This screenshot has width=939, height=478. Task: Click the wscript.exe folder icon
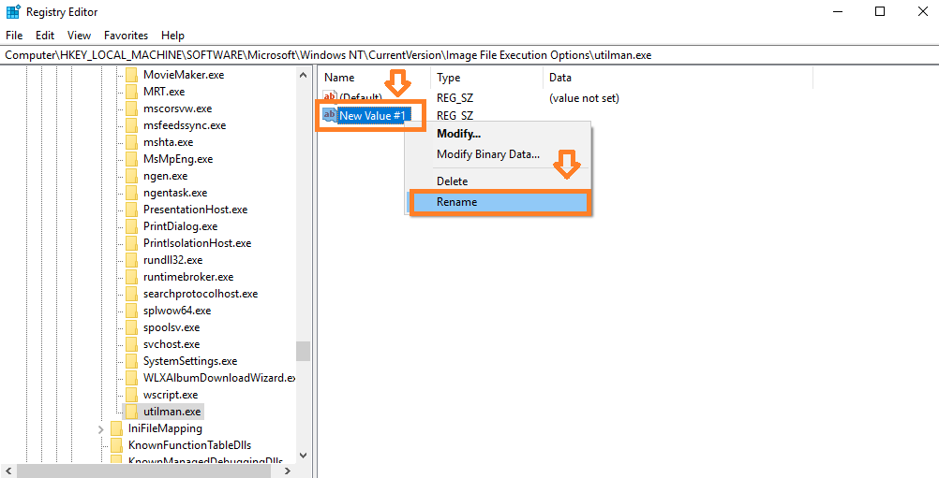[131, 395]
